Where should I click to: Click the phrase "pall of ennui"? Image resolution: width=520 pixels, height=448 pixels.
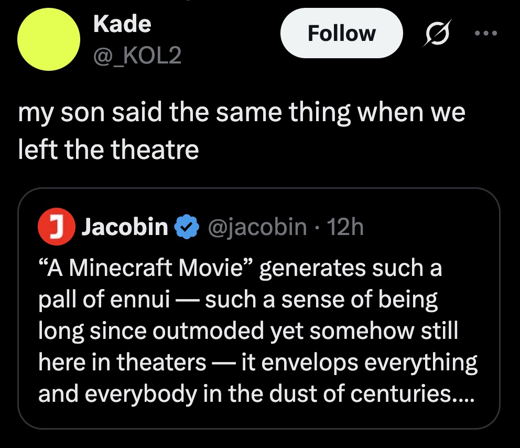[x=105, y=300]
